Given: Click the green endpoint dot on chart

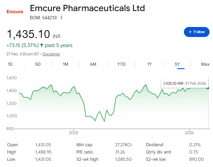Looking at the screenshot, I should [208, 88].
